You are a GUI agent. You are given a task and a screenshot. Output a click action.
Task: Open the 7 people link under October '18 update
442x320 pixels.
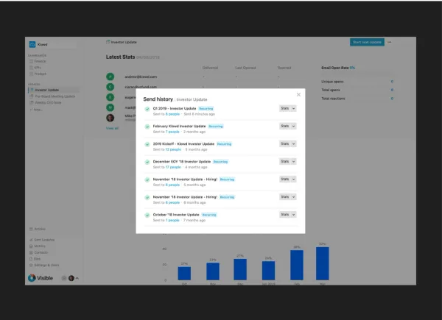pos(172,221)
